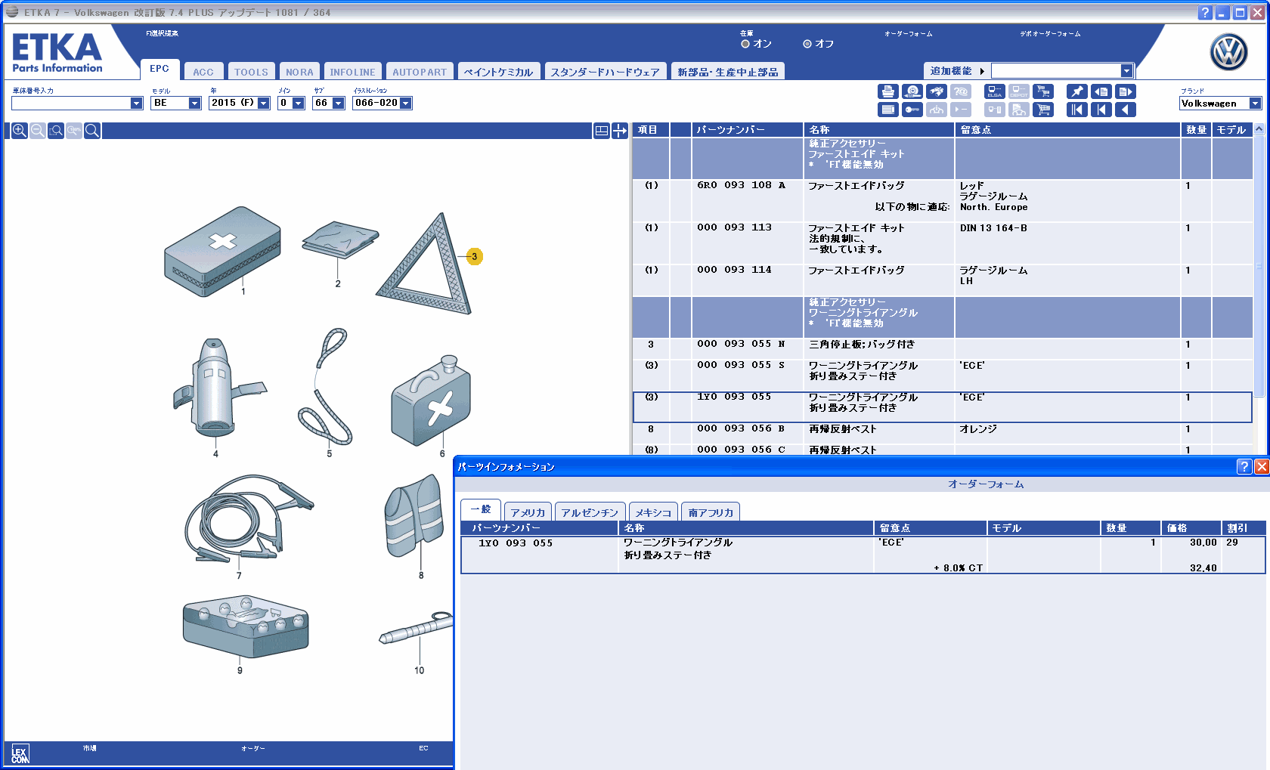Click the panel expand arrow icon

coord(620,131)
